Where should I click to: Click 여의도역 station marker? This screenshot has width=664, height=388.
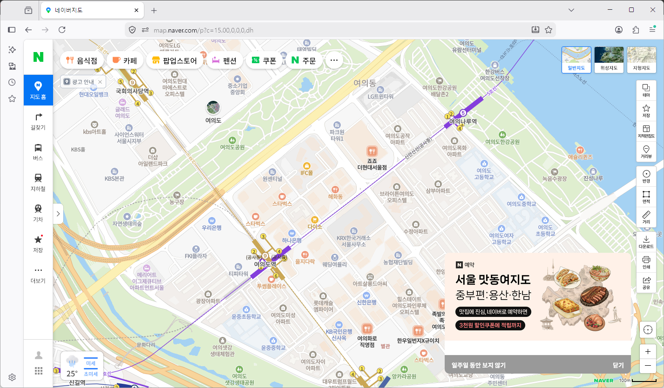pyautogui.click(x=265, y=264)
